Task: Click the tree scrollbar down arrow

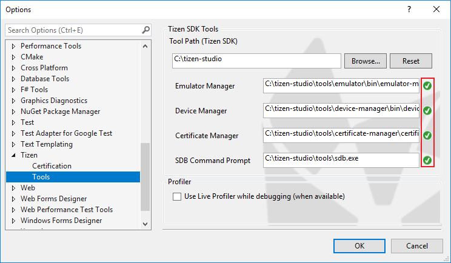Action: coord(145,224)
